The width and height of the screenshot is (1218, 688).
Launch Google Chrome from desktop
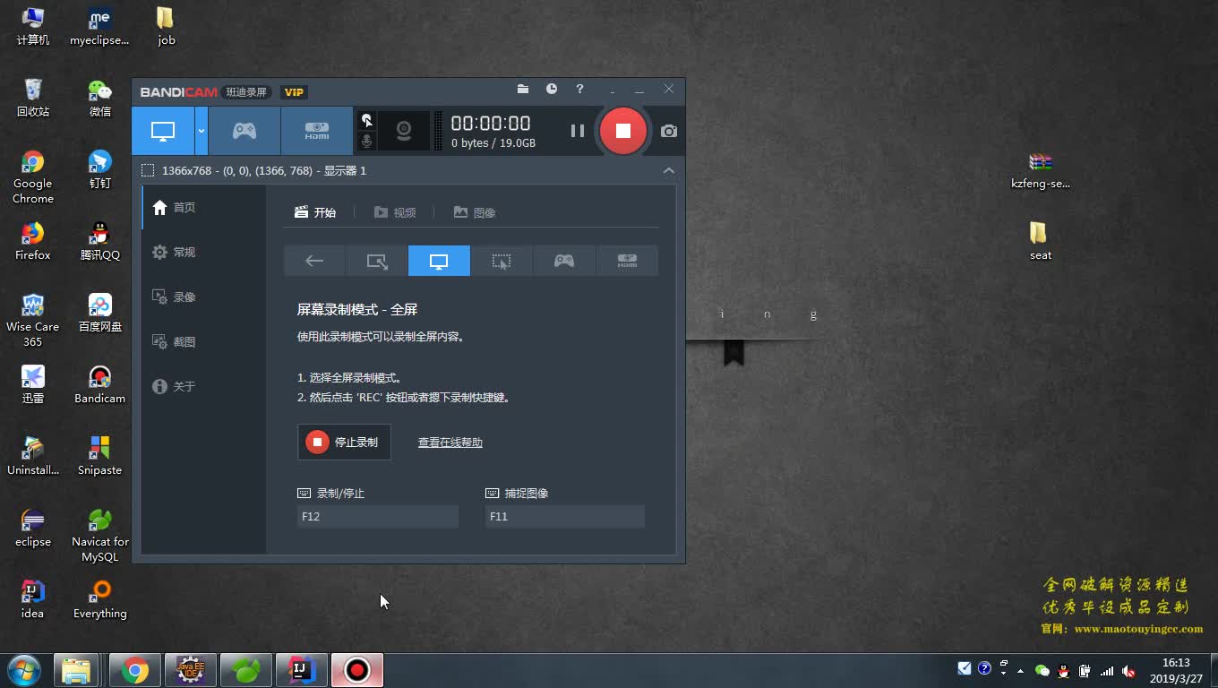pyautogui.click(x=33, y=176)
